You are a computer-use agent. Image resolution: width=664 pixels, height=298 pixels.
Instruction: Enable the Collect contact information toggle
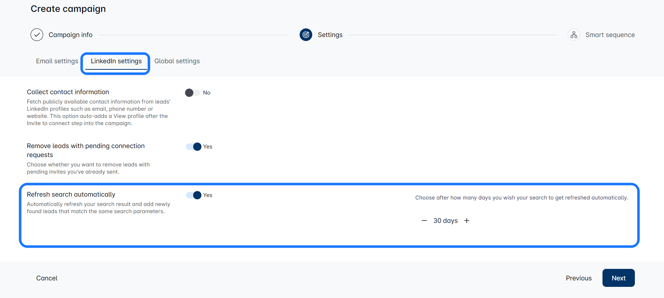point(192,93)
